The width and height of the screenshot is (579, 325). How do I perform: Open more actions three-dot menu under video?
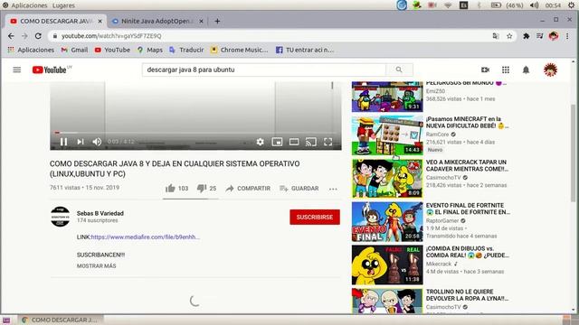pos(333,189)
